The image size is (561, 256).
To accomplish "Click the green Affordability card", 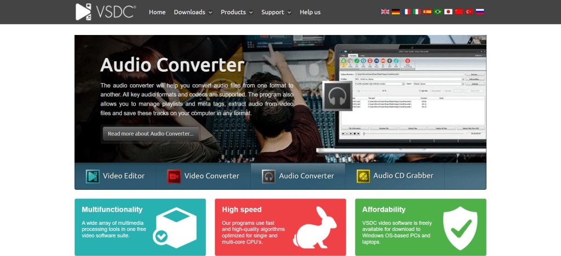I will [420, 227].
